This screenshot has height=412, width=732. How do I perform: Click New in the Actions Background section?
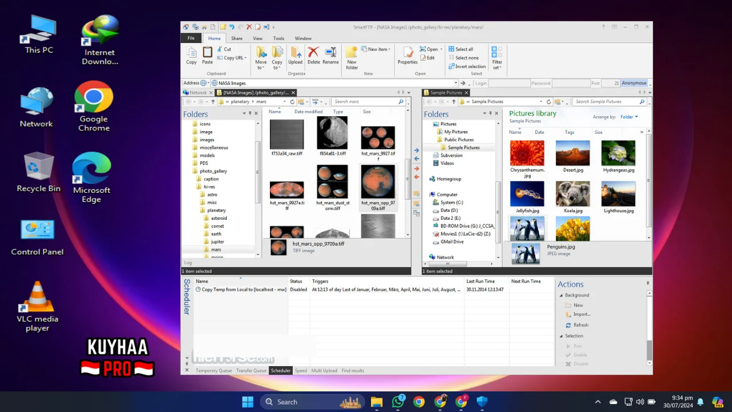coord(574,305)
